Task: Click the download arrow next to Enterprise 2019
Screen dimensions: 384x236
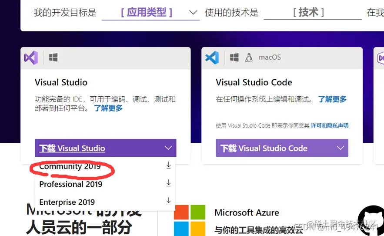Action: pos(168,201)
